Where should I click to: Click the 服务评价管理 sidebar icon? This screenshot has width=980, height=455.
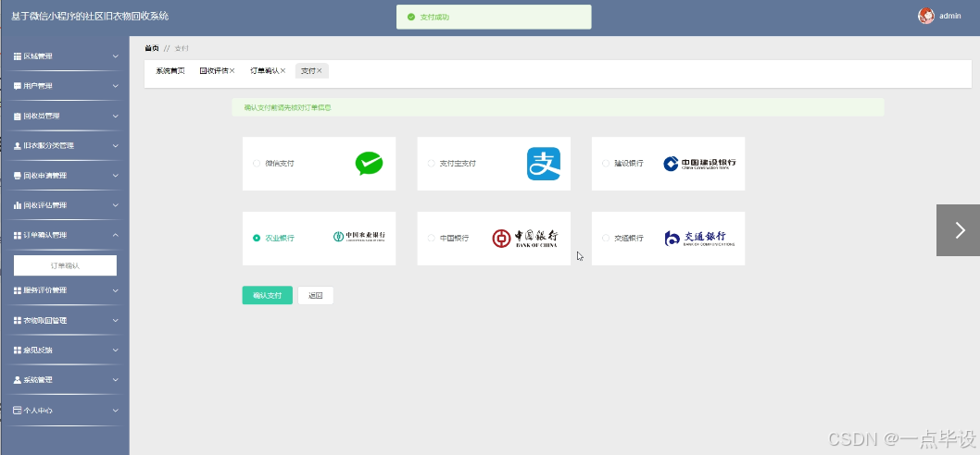click(x=18, y=290)
